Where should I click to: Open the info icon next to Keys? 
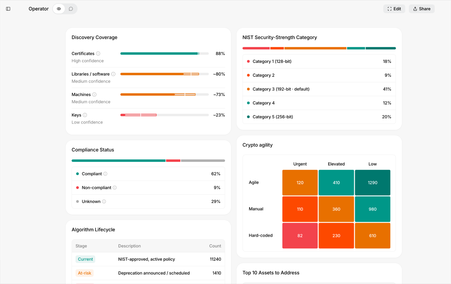point(85,115)
